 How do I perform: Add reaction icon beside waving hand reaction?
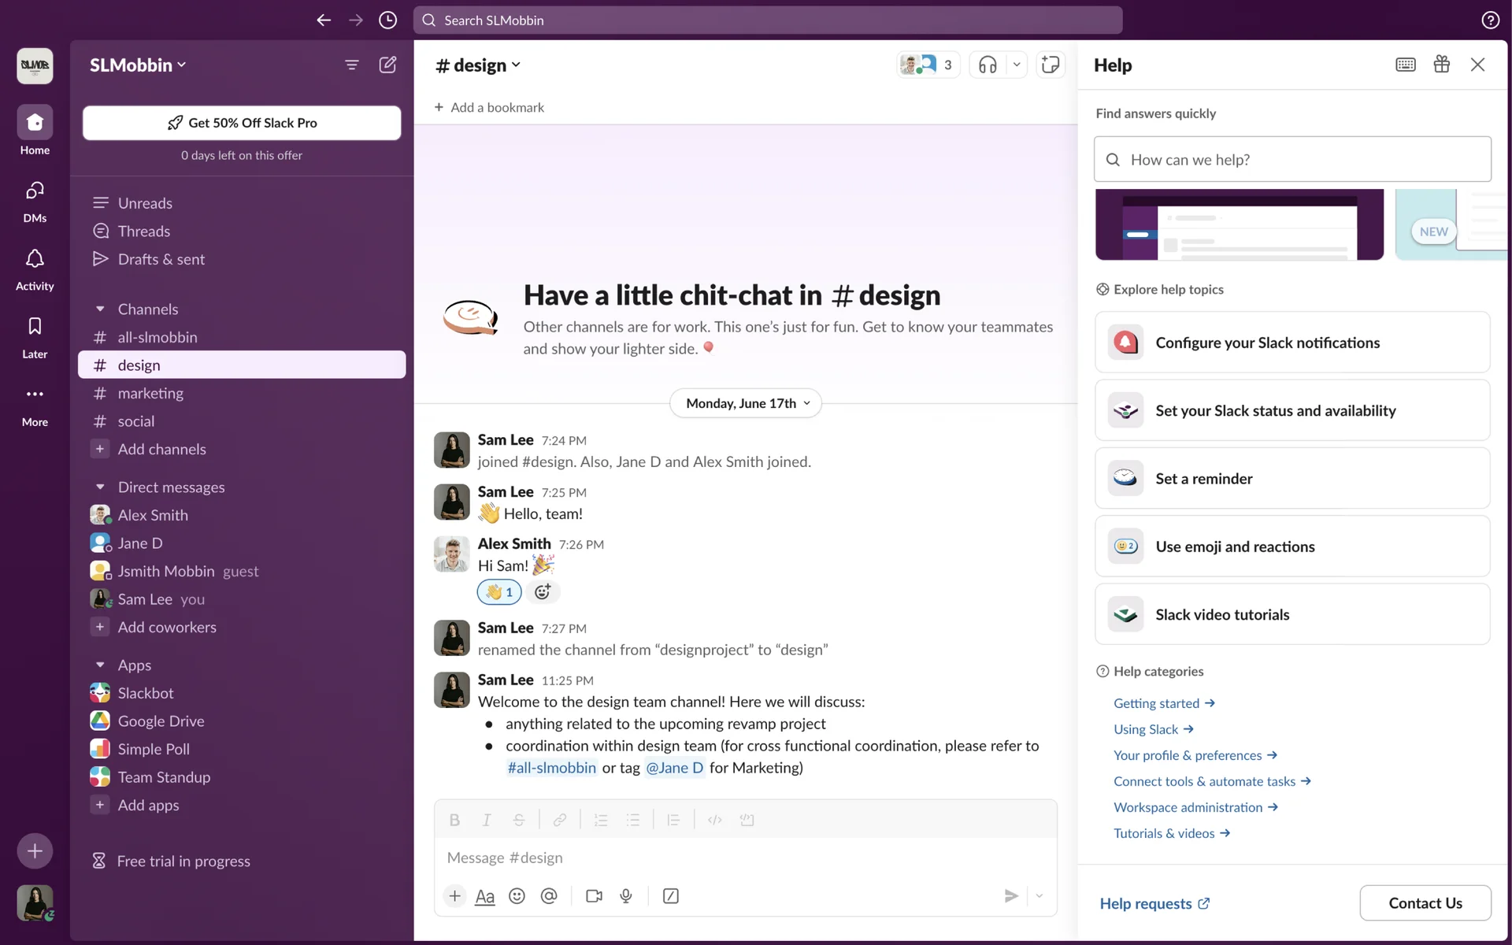(x=543, y=592)
